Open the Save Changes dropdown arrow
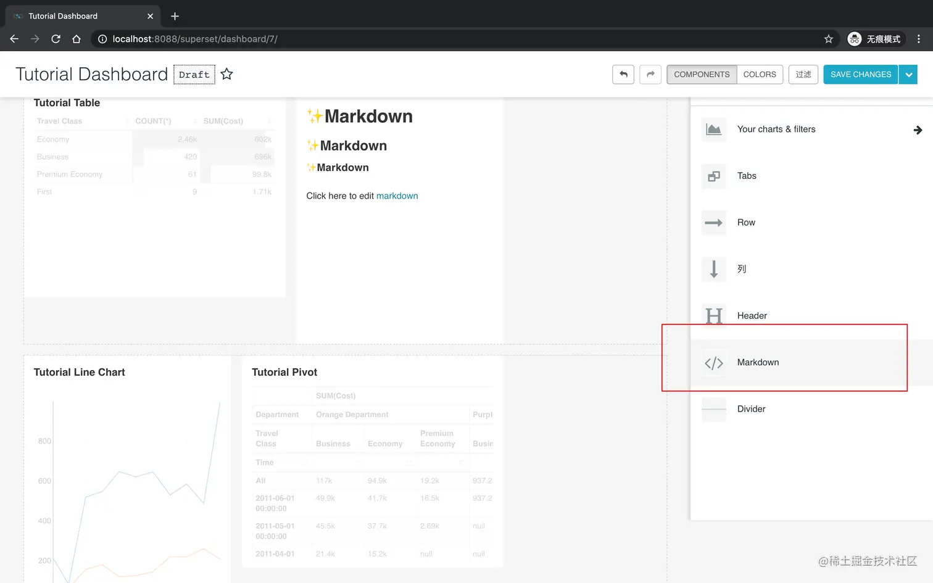Viewport: 933px width, 583px height. click(908, 75)
